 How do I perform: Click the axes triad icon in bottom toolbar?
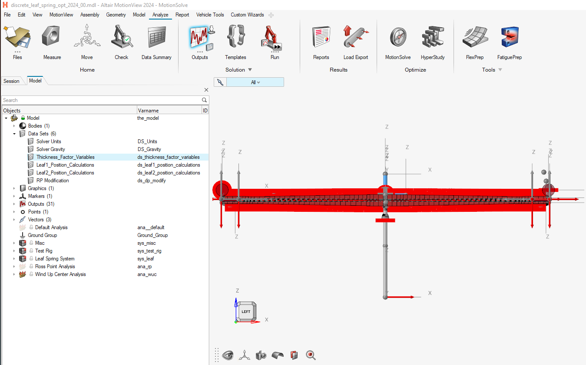point(245,355)
